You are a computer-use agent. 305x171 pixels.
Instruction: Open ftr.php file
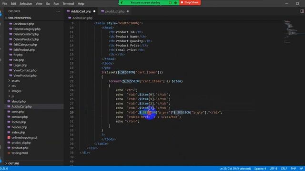click(18, 55)
